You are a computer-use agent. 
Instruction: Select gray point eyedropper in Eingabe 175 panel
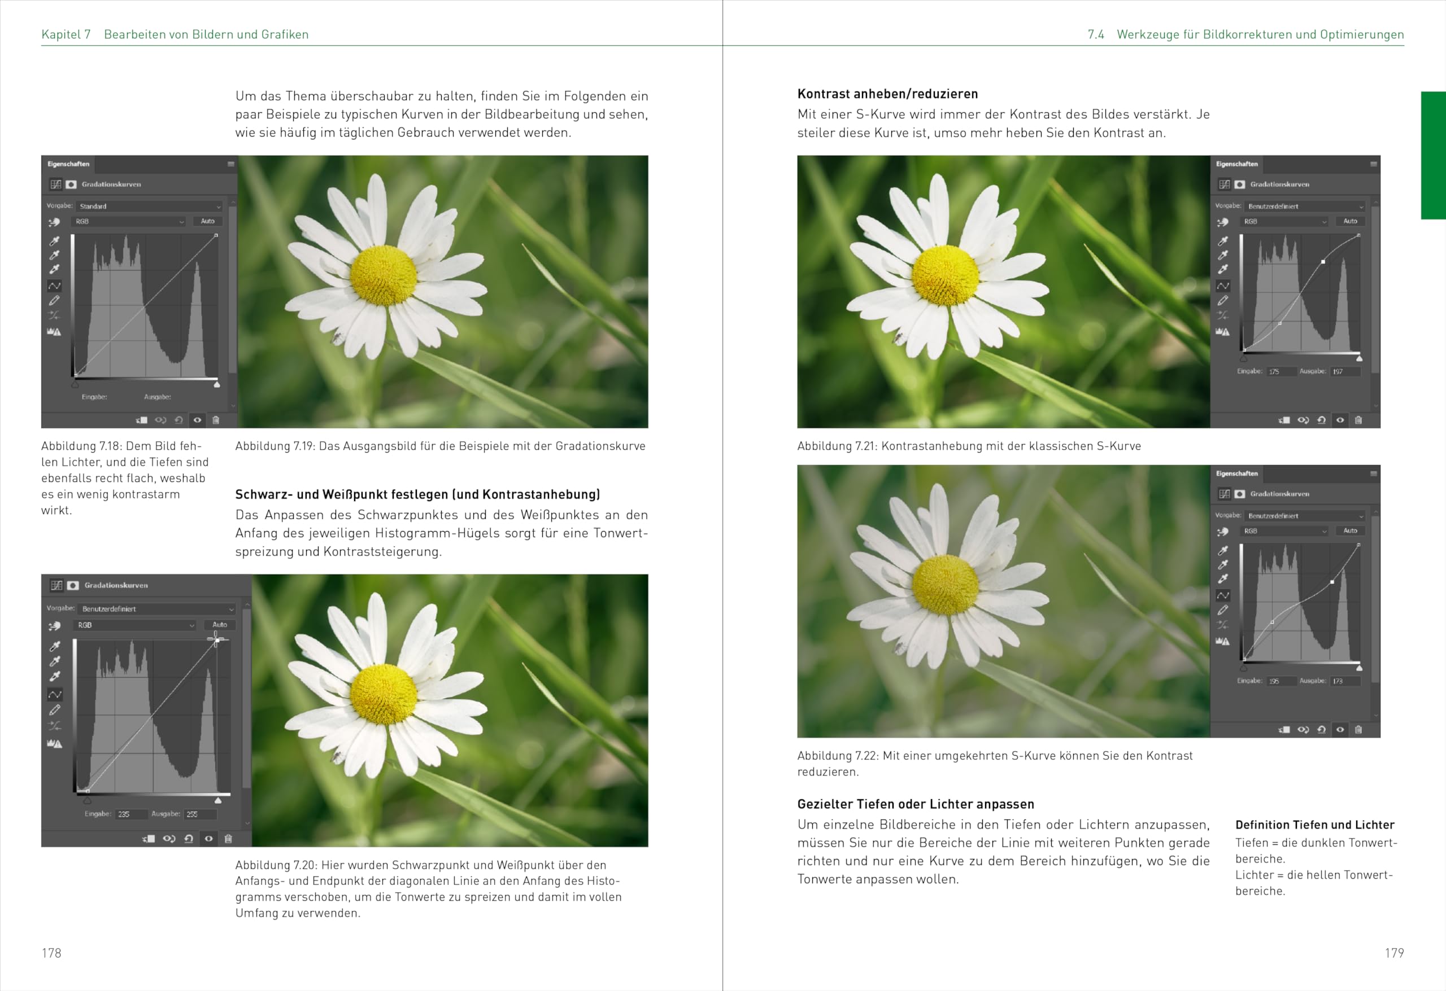click(1223, 255)
